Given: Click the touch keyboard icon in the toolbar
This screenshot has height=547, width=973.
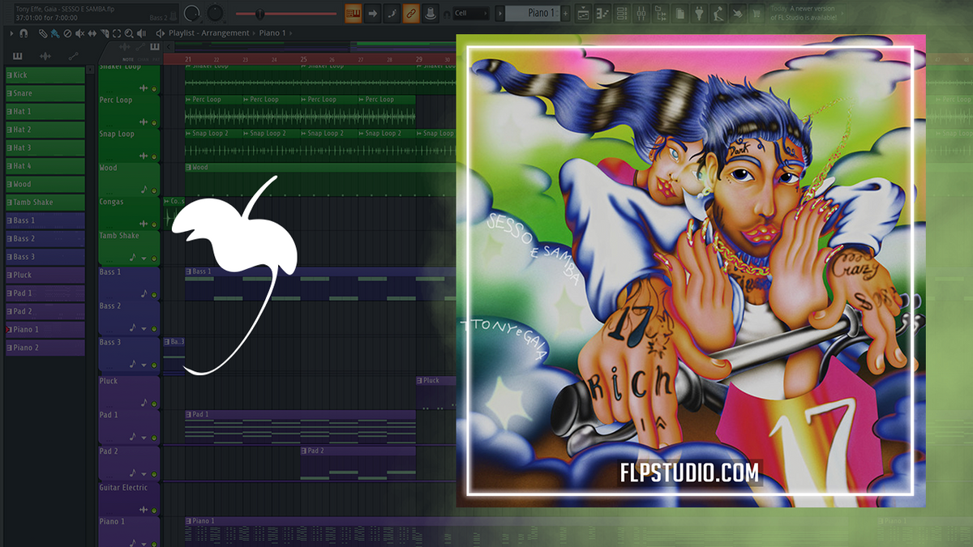Looking at the screenshot, I should click(738, 13).
